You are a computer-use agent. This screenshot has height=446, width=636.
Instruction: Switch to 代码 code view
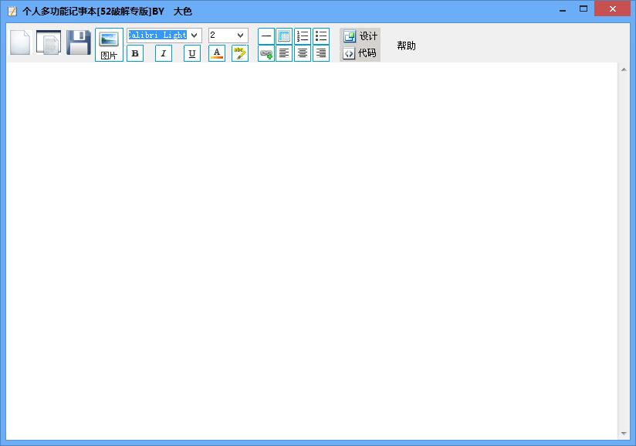(360, 53)
